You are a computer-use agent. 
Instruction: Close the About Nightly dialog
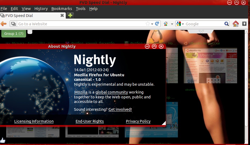coord(161,46)
